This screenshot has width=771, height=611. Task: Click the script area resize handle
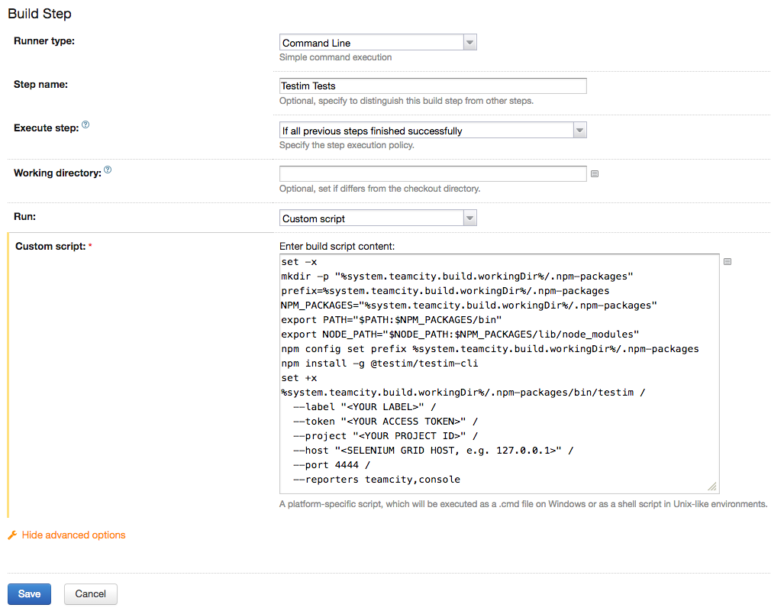tap(712, 487)
